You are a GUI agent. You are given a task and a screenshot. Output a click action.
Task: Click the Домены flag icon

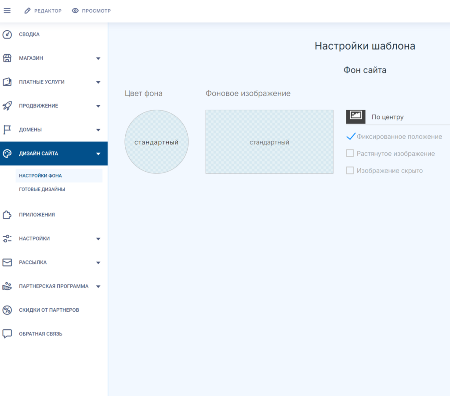7,130
